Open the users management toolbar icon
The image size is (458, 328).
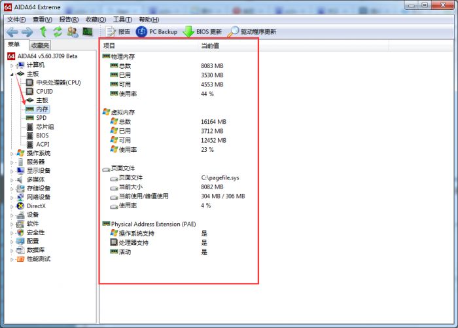click(73, 31)
